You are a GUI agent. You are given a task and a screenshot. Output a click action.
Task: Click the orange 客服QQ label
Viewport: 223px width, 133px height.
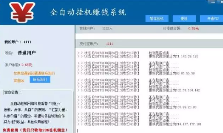19,81
